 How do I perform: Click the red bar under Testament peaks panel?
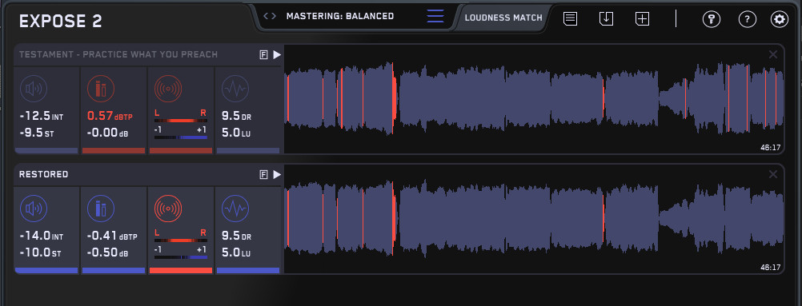pyautogui.click(x=114, y=151)
